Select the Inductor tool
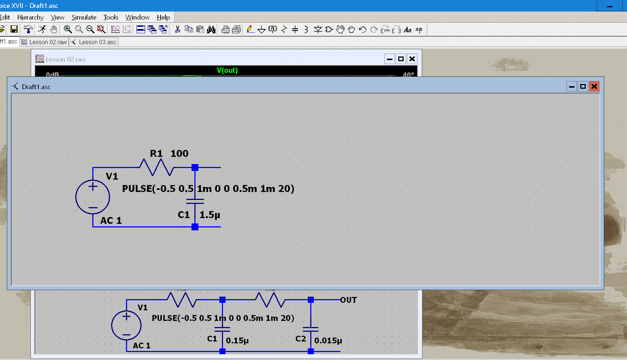This screenshot has width=627, height=360. tap(306, 29)
